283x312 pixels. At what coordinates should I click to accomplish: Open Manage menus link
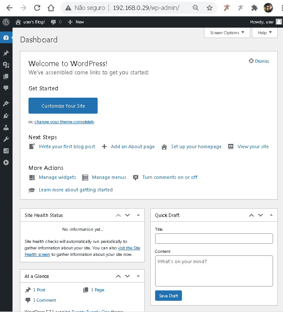109,177
